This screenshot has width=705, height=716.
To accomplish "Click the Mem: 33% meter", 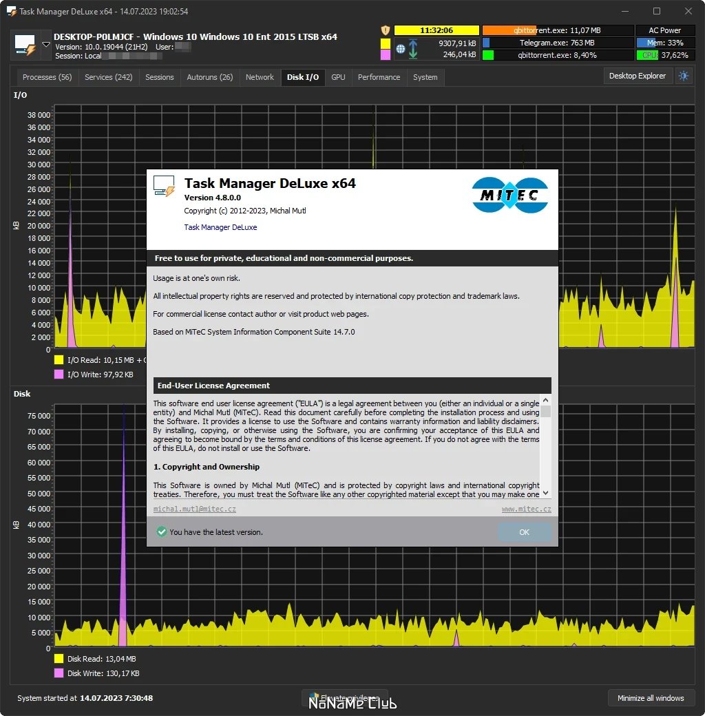I will [x=665, y=43].
